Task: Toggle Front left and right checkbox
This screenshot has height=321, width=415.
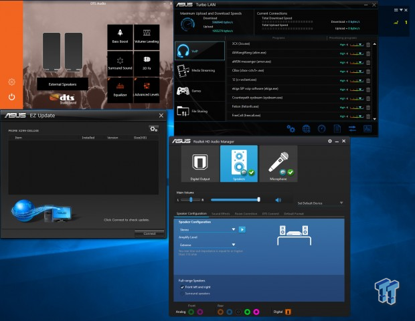Action: pyautogui.click(x=182, y=287)
